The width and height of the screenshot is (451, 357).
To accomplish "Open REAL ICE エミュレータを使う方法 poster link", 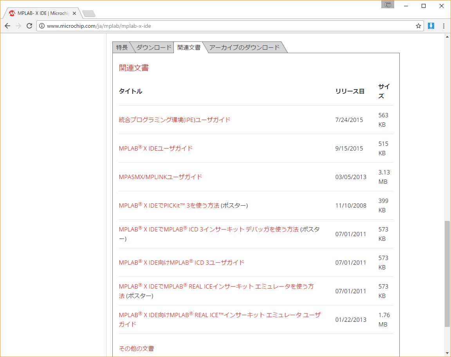I will [216, 291].
